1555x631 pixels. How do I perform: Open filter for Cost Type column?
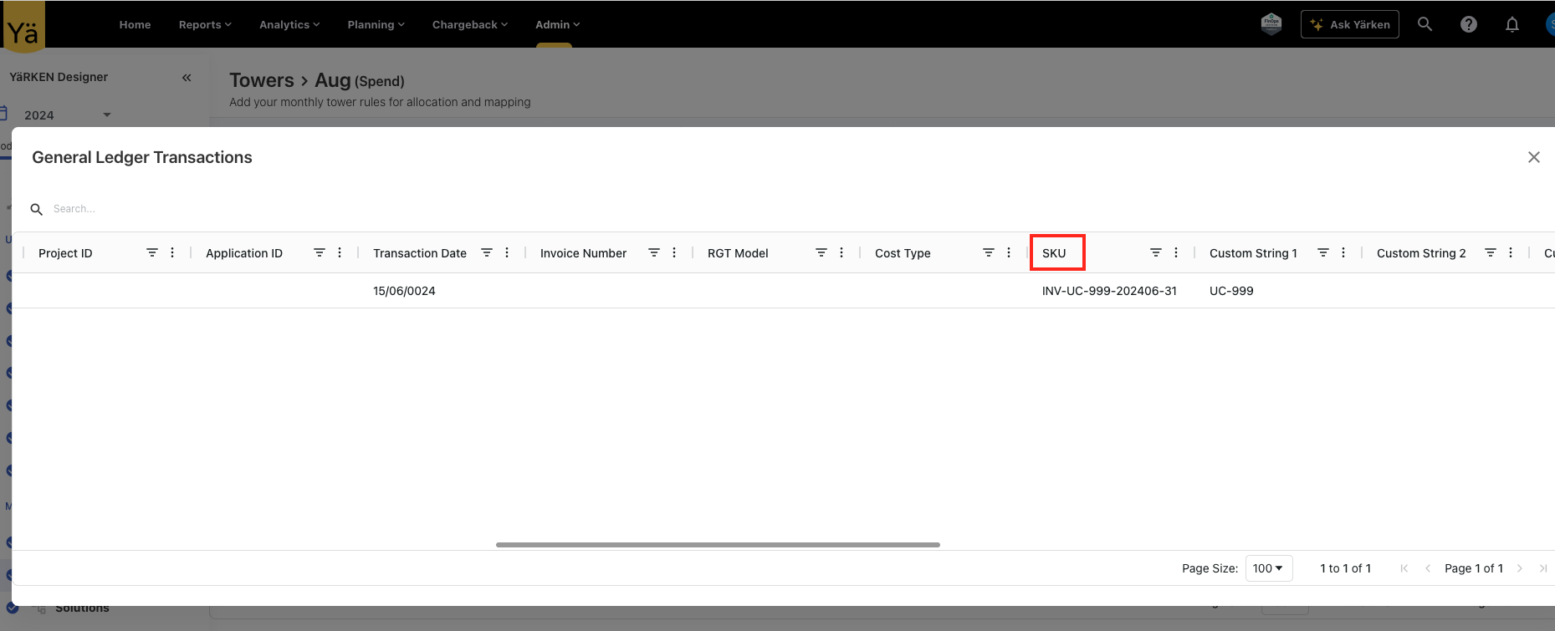point(989,252)
